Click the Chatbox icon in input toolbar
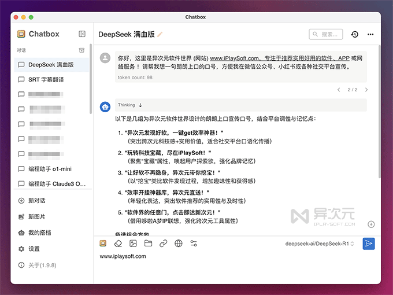393x295 pixels. (103, 244)
